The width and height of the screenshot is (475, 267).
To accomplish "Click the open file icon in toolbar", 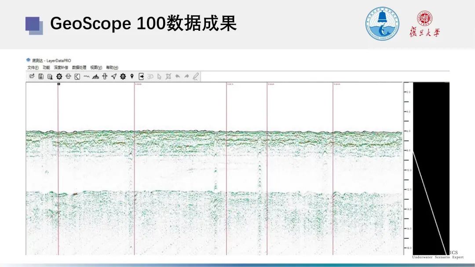I will 32,77.
